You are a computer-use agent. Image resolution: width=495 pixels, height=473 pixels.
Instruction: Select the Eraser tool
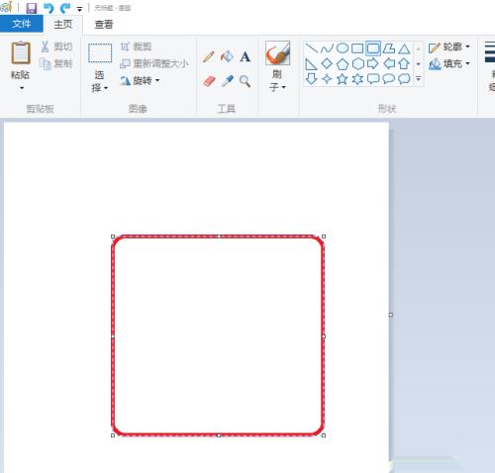point(209,81)
